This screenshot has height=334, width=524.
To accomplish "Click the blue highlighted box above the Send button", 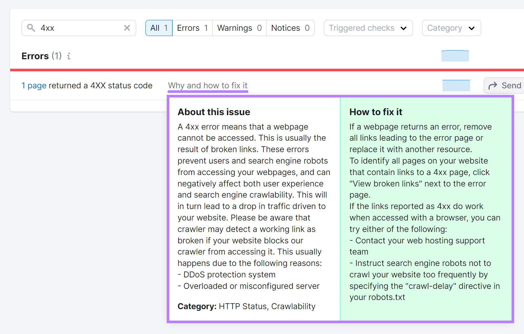I will click(456, 85).
